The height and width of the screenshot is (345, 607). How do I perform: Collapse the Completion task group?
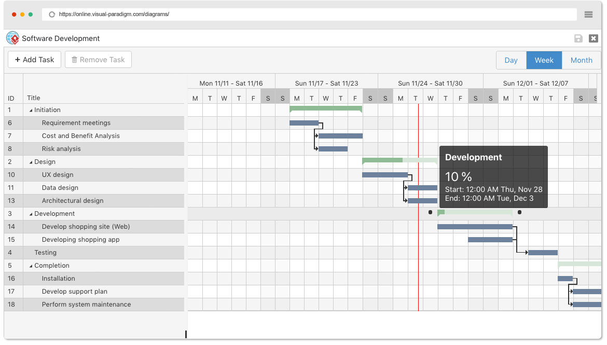(31, 266)
